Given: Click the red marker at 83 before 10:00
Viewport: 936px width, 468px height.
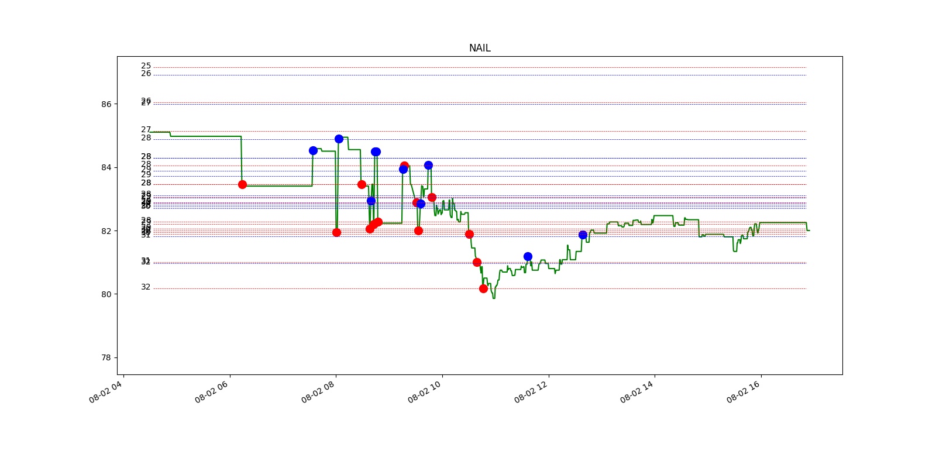Looking at the screenshot, I should point(432,197).
